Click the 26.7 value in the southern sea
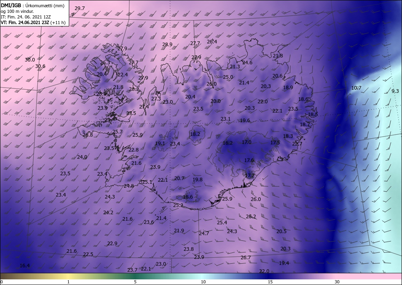The width and height of the screenshot is (402, 285). 246,258
